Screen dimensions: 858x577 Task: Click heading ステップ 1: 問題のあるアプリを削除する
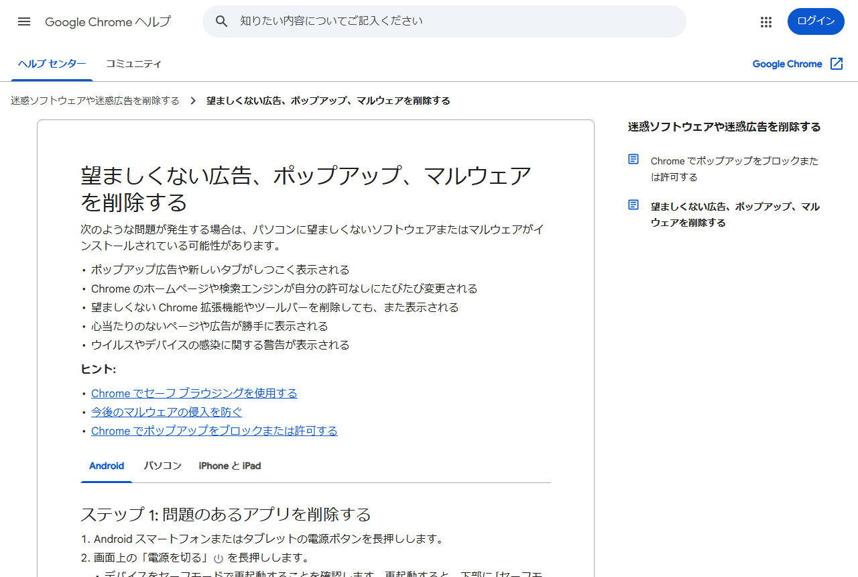coord(226,515)
